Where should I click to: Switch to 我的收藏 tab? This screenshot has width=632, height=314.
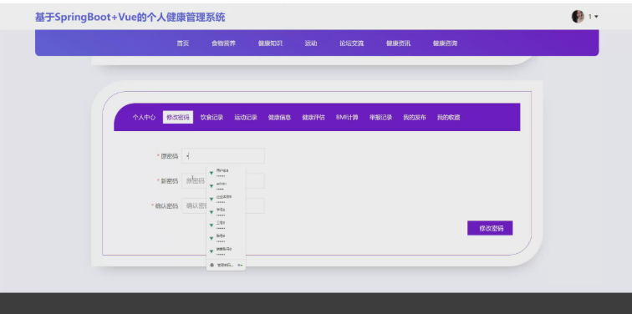pyautogui.click(x=448, y=117)
